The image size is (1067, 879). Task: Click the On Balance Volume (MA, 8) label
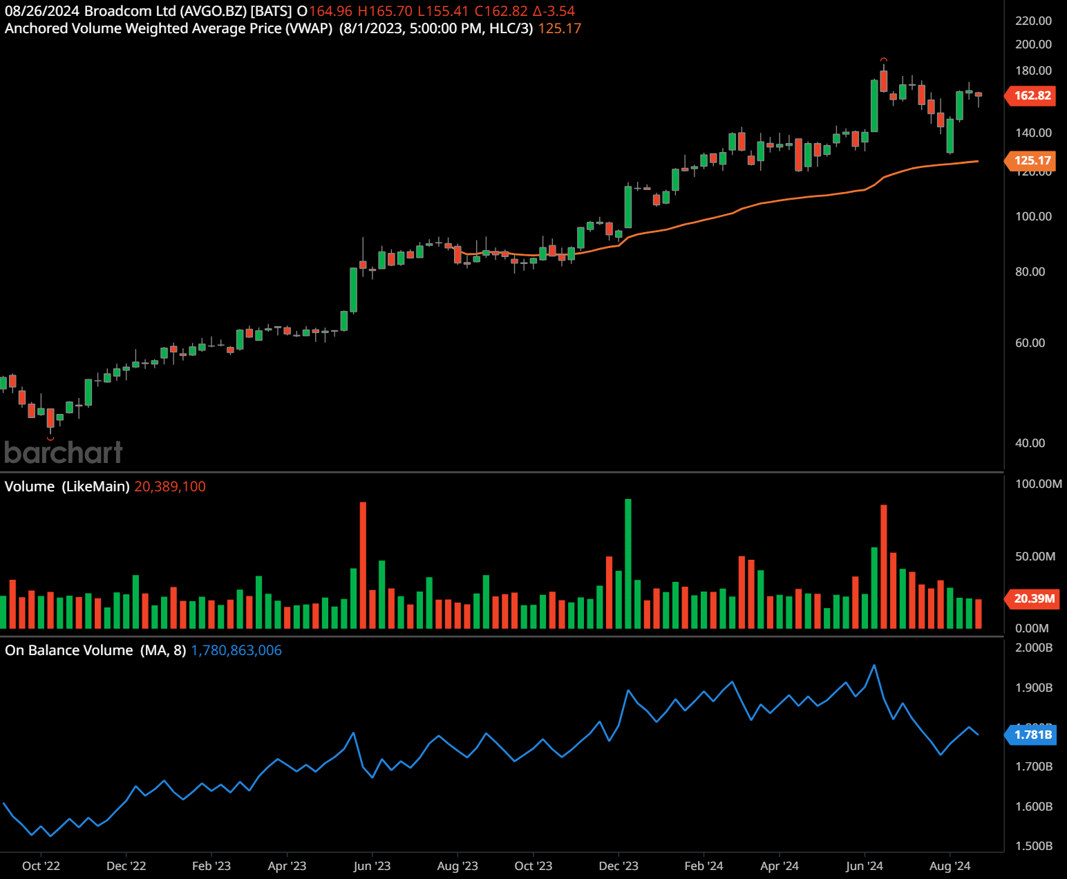(x=95, y=650)
